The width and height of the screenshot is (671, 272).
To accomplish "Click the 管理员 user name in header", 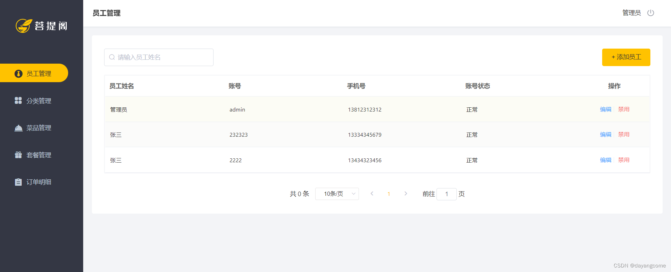I will [x=632, y=13].
